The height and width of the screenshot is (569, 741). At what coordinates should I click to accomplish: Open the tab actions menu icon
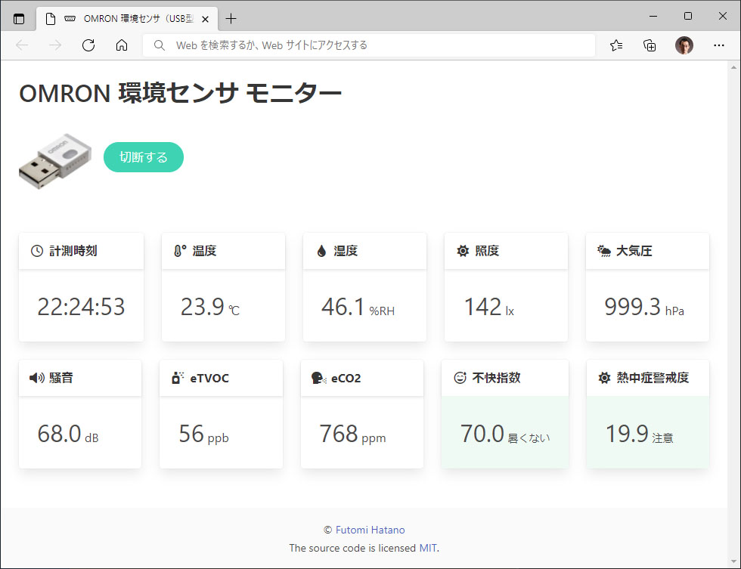point(19,19)
